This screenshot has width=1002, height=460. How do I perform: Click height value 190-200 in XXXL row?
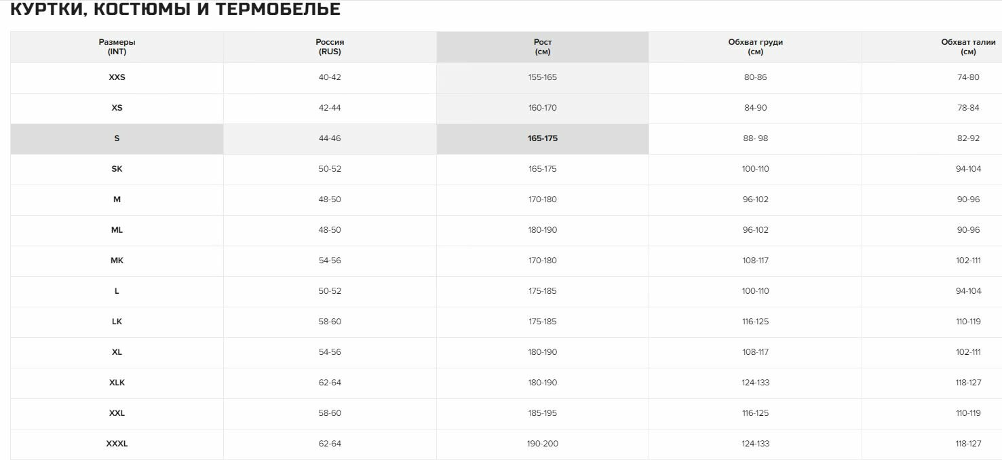coord(542,444)
